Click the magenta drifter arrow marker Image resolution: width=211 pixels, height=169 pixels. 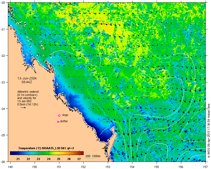[58, 122]
